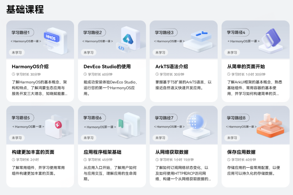Open the 学习路径1 badge
Image resolution: width=293 pixels, height=195 pixels.
coord(21,32)
